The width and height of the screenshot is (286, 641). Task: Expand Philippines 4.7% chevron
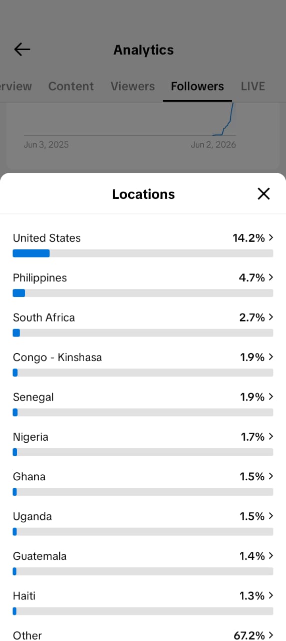[271, 277]
